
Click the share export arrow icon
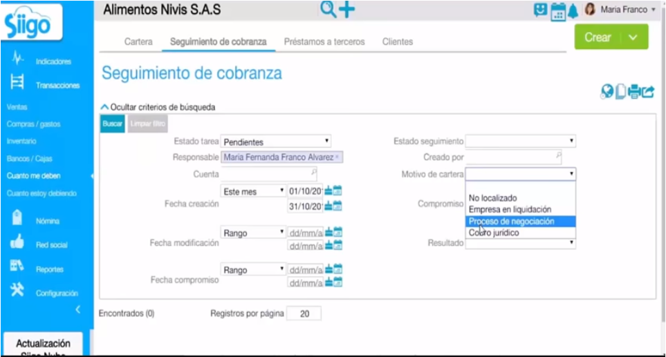pyautogui.click(x=648, y=91)
